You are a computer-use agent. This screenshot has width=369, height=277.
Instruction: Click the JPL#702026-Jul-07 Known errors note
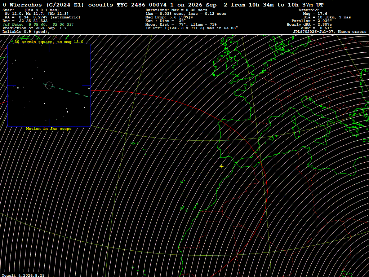click(x=329, y=32)
